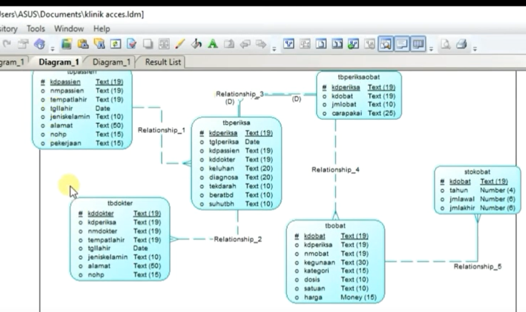Open the Help menu
526x312 pixels.
[x=101, y=29]
